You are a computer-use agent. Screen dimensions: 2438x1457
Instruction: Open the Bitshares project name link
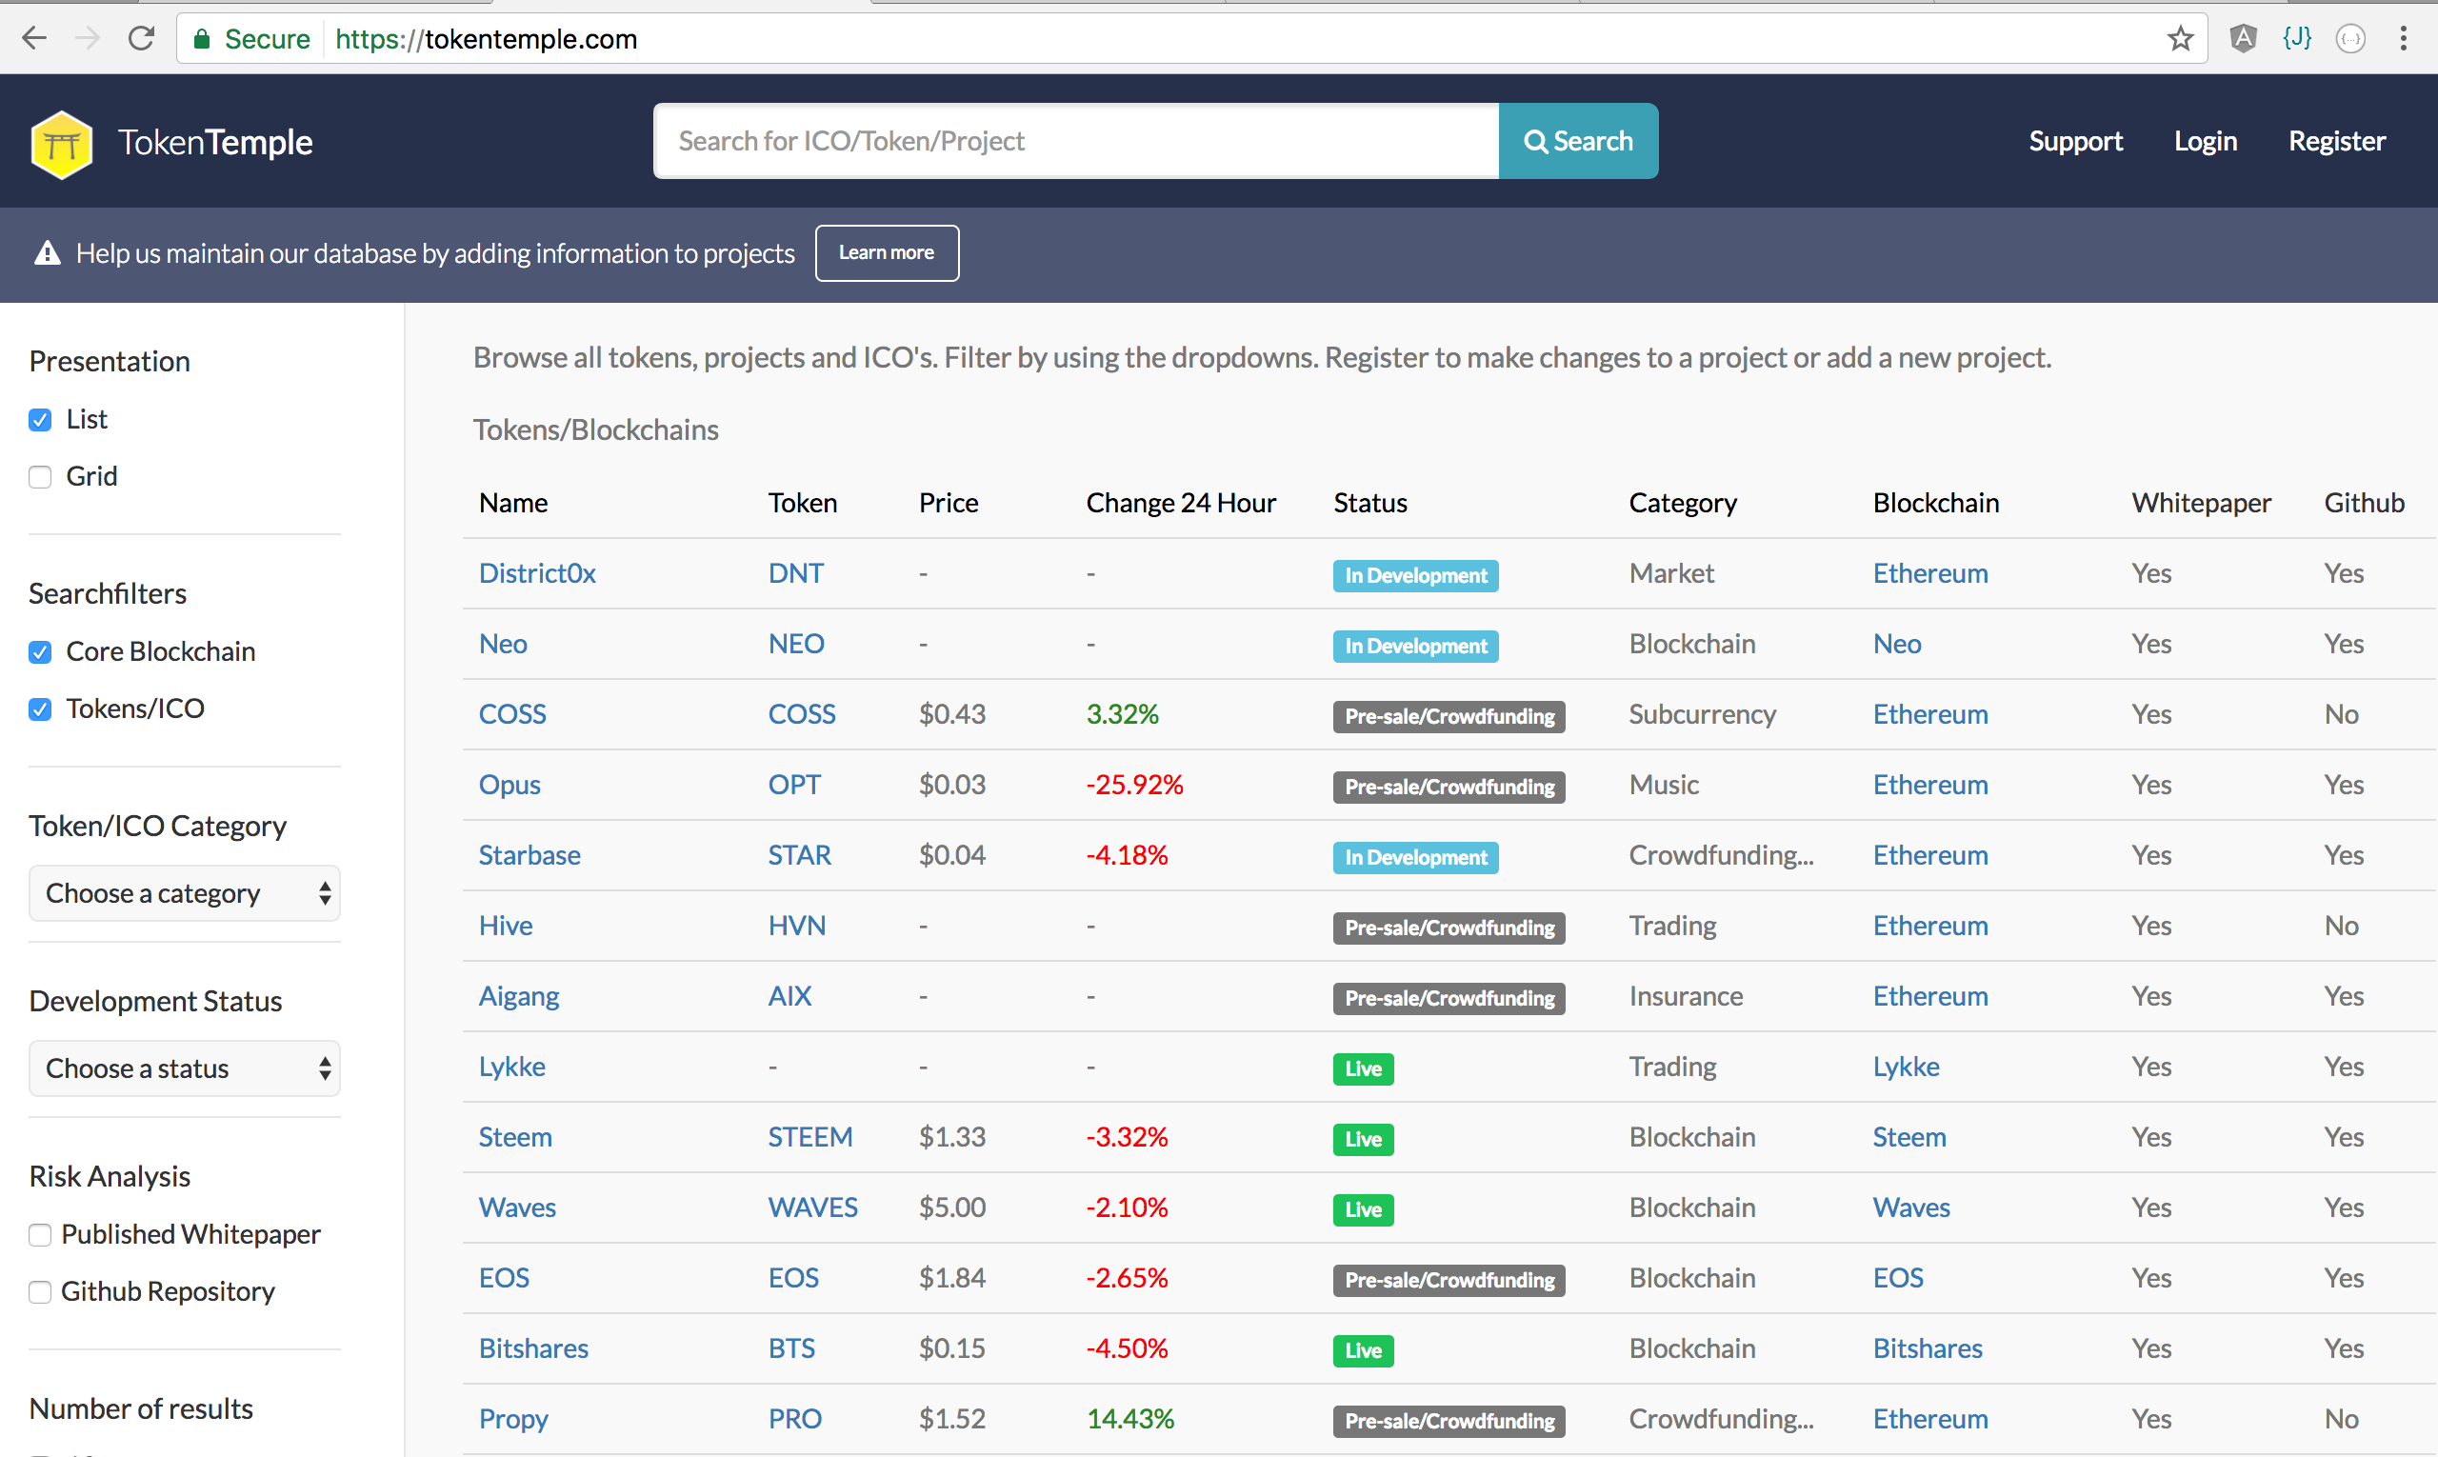533,1349
